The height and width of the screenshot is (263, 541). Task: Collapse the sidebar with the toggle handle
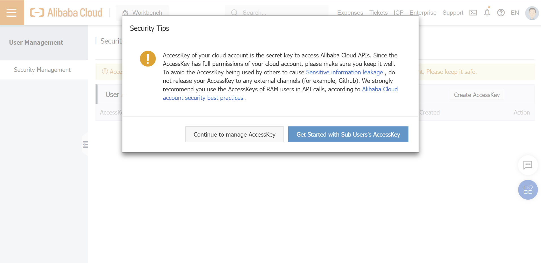point(85,145)
